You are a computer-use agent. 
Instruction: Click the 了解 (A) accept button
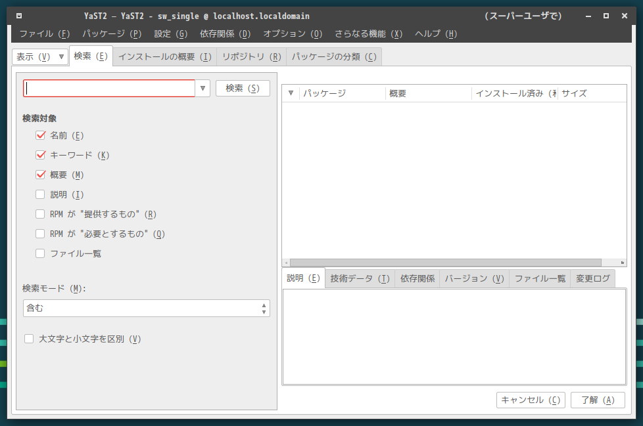click(x=598, y=400)
